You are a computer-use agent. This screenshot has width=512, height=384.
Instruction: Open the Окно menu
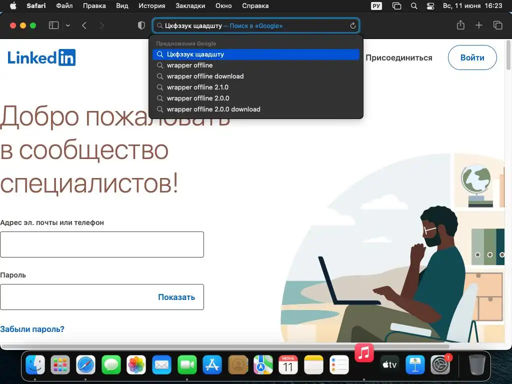223,6
